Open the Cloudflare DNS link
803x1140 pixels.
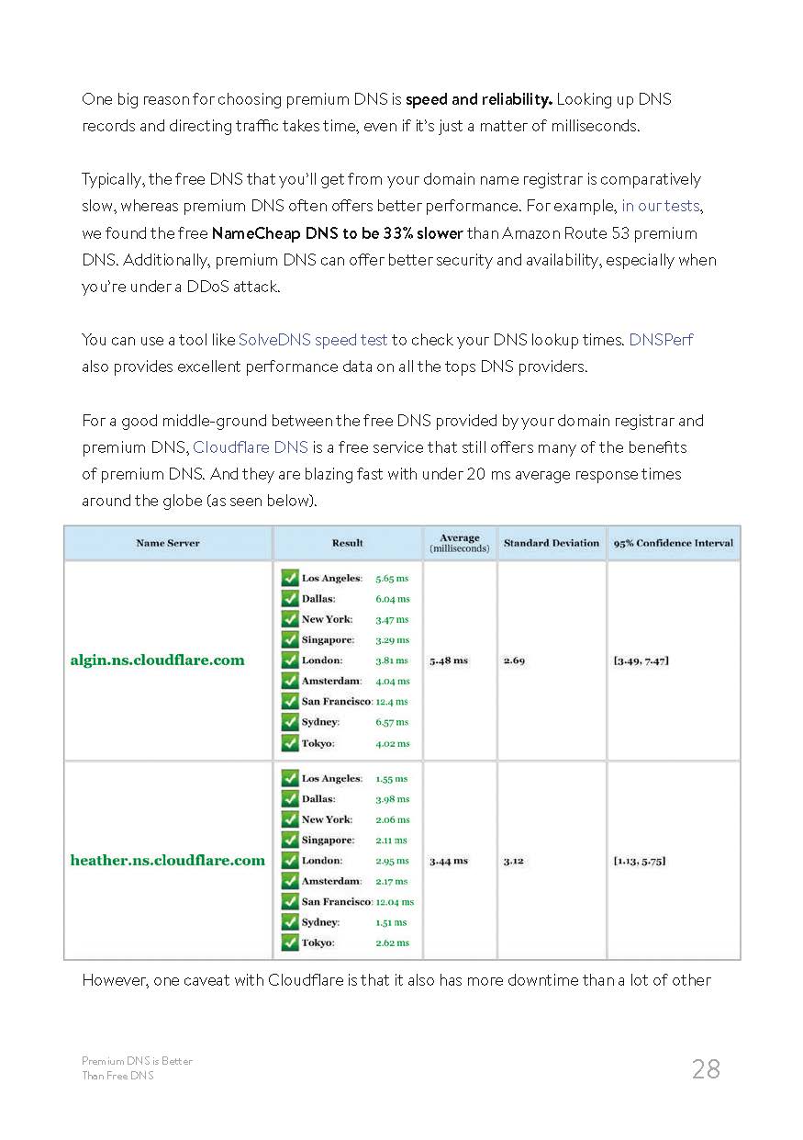(251, 447)
